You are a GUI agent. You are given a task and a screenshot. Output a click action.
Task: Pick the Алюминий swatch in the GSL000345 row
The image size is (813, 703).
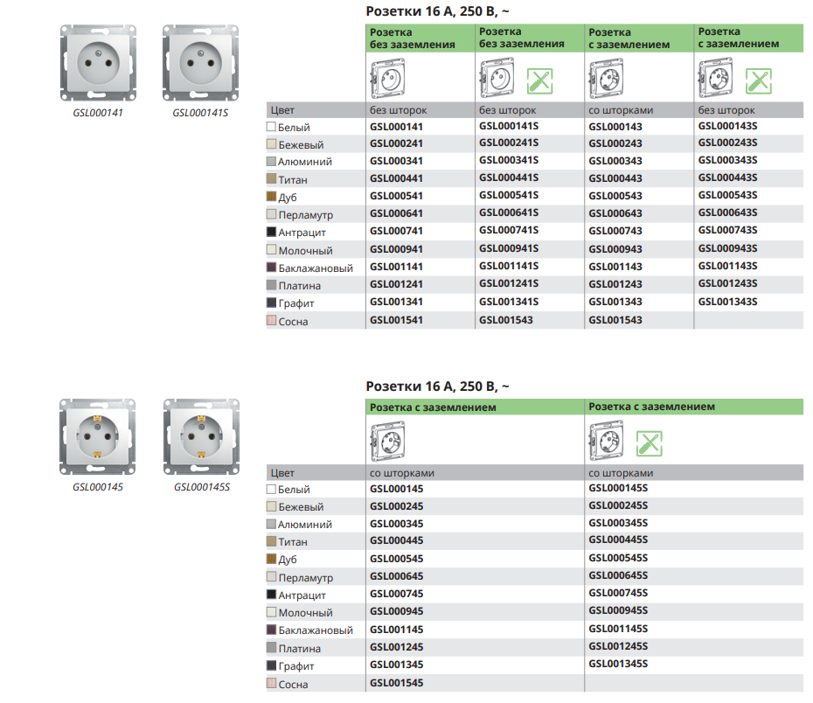click(271, 524)
